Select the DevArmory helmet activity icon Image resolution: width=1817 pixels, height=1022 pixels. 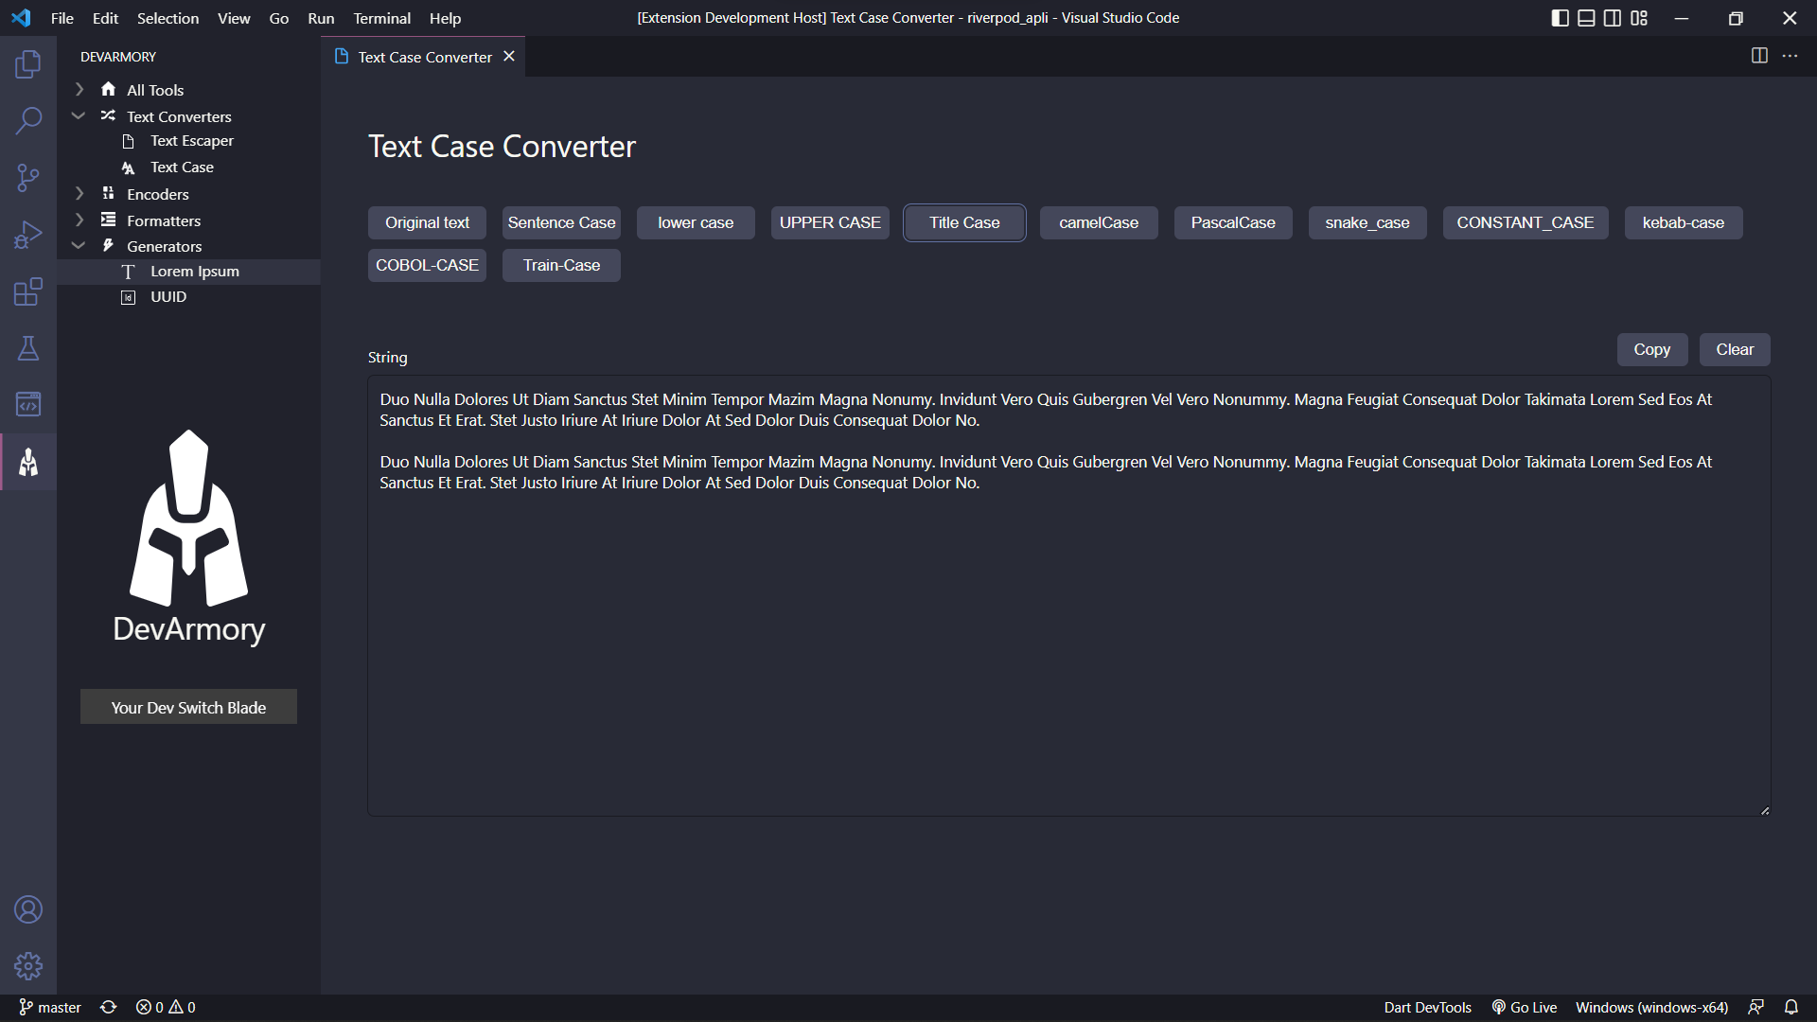pos(28,462)
